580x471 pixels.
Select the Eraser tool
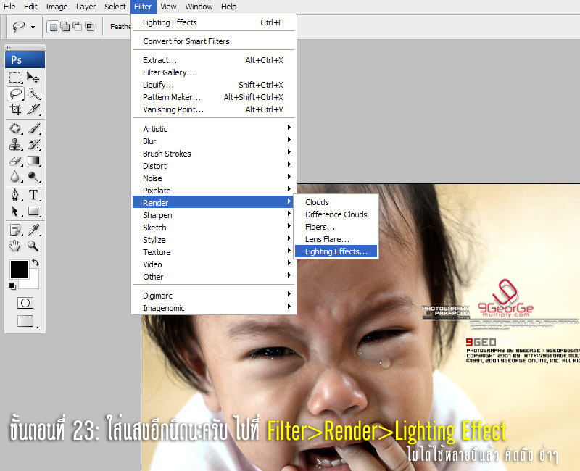(x=15, y=160)
